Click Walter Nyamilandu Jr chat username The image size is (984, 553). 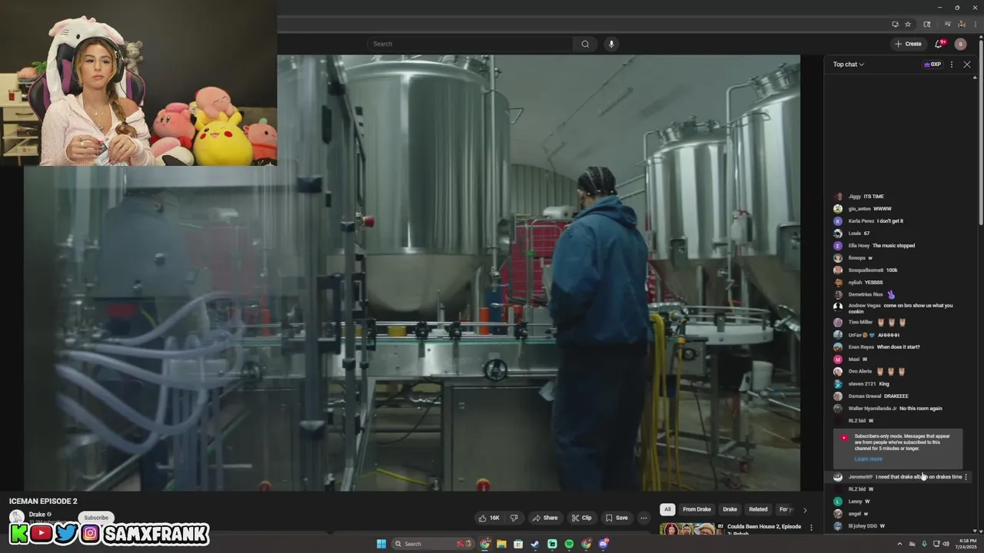coord(873,409)
